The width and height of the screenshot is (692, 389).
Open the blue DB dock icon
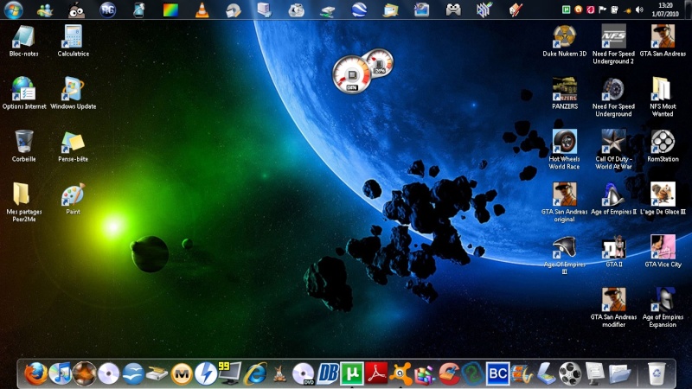(x=328, y=373)
